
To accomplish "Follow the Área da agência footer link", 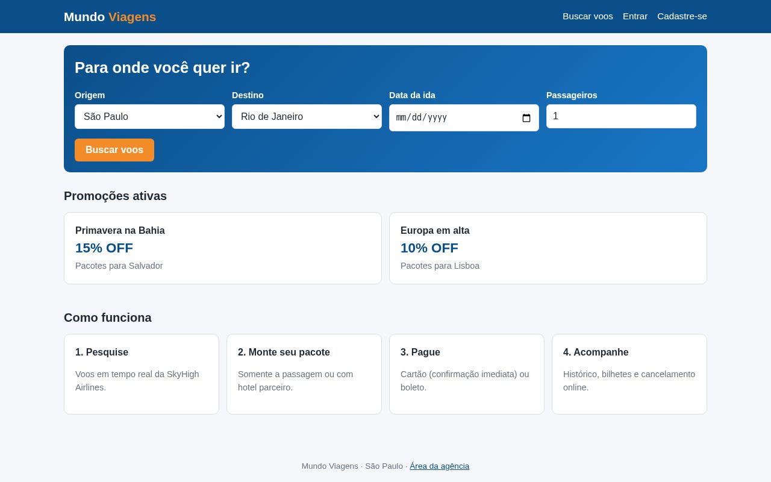I will click(439, 466).
